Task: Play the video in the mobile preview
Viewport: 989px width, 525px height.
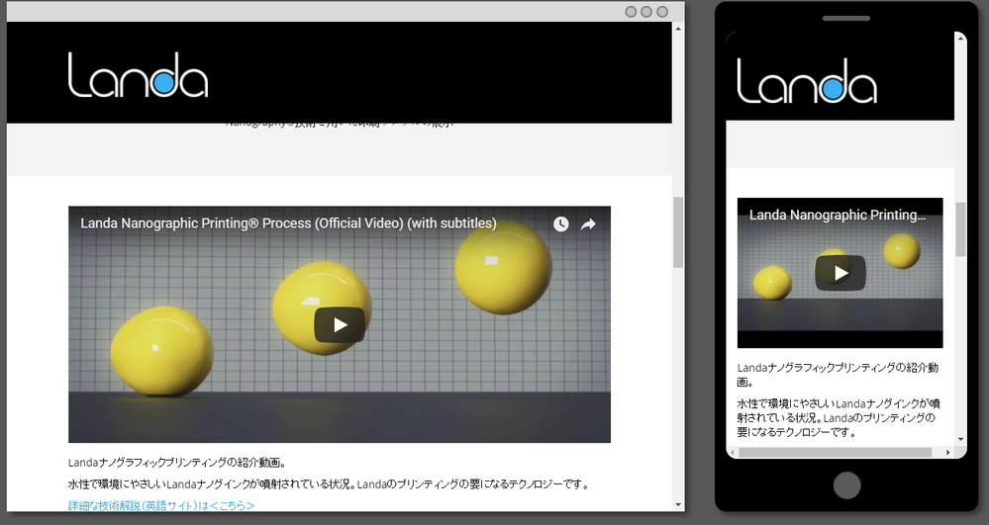Action: pos(841,273)
